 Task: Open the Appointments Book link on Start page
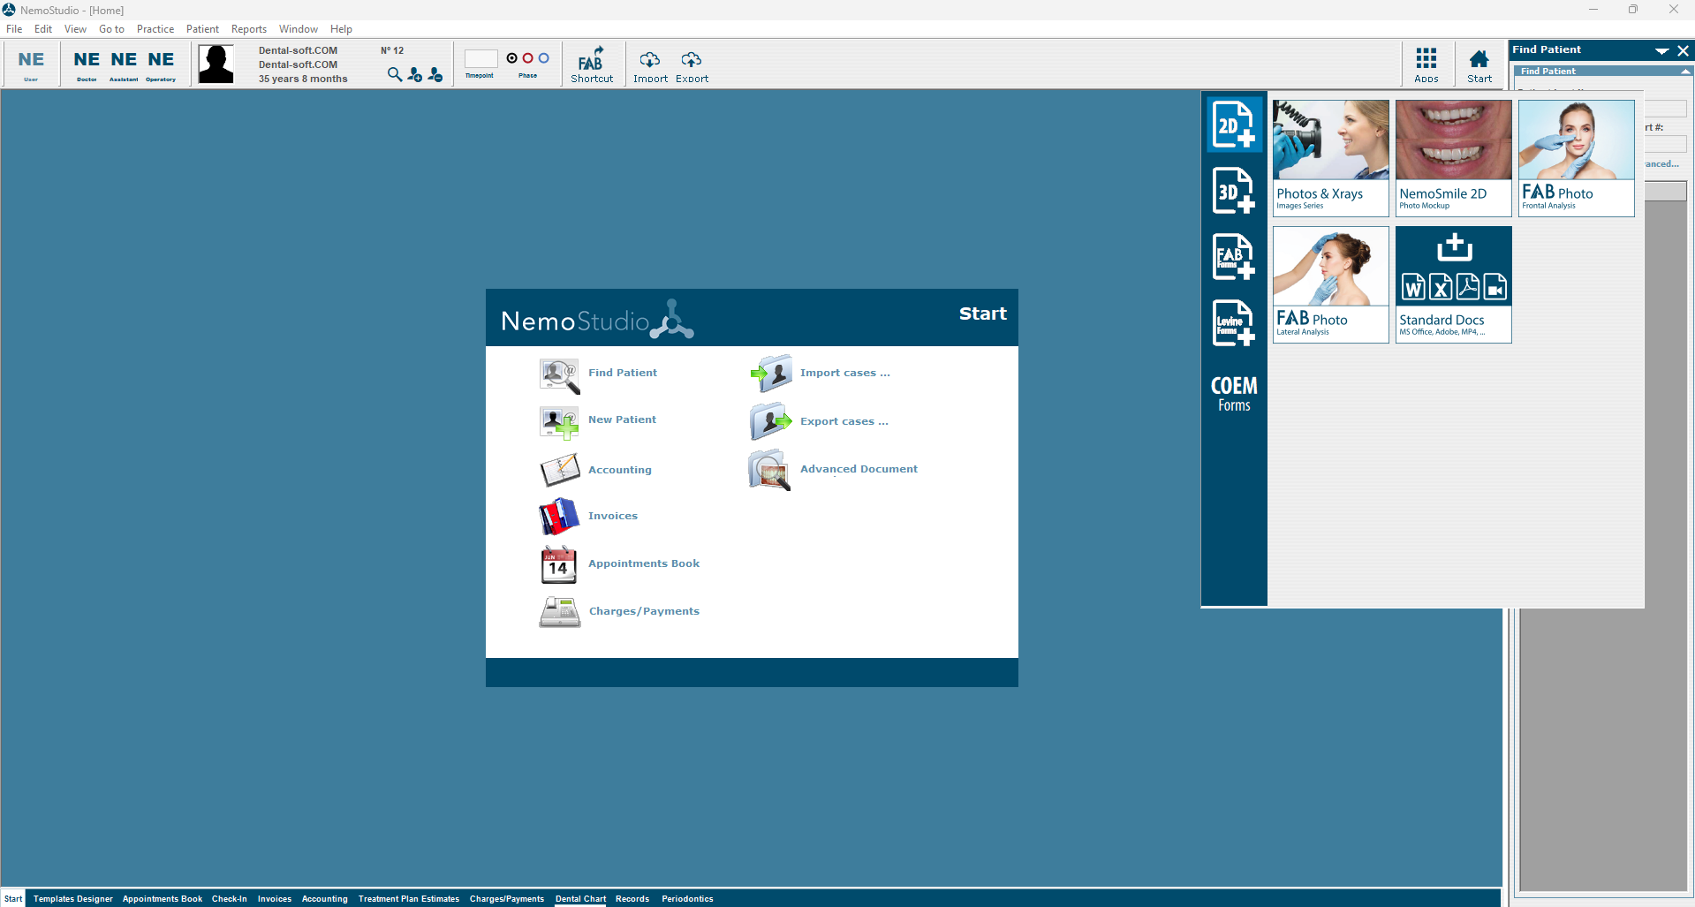pos(643,563)
